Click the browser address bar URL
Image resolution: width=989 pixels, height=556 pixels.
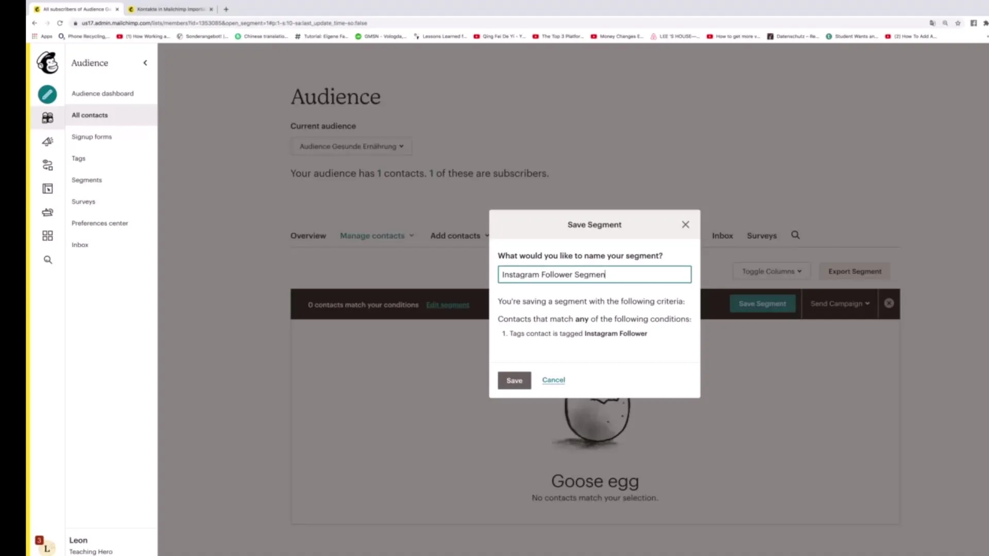coord(224,23)
